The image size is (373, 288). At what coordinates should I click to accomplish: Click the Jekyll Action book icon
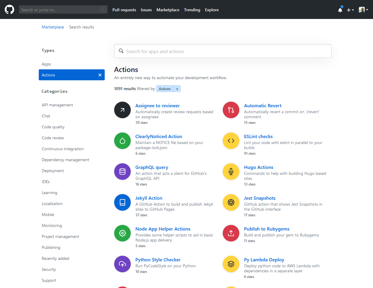[122, 202]
